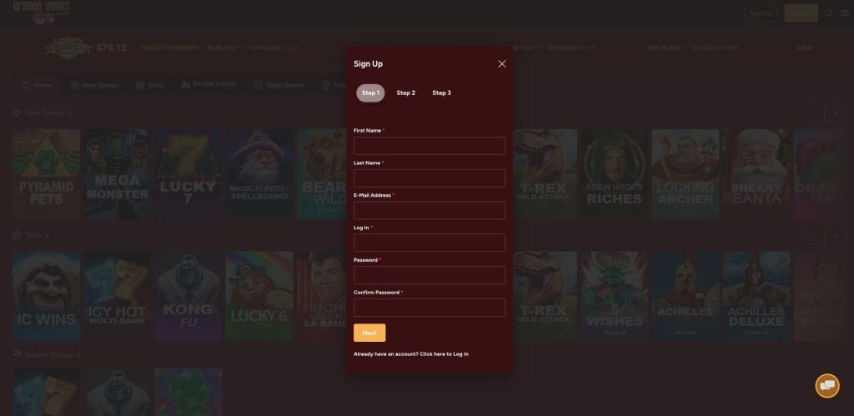Click the Sign Up header button
The width and height of the screenshot is (854, 416).
[x=761, y=13]
